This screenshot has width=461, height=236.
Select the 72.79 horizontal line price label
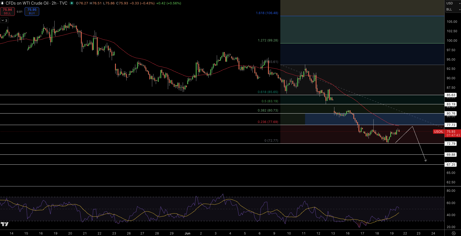[x=451, y=143]
